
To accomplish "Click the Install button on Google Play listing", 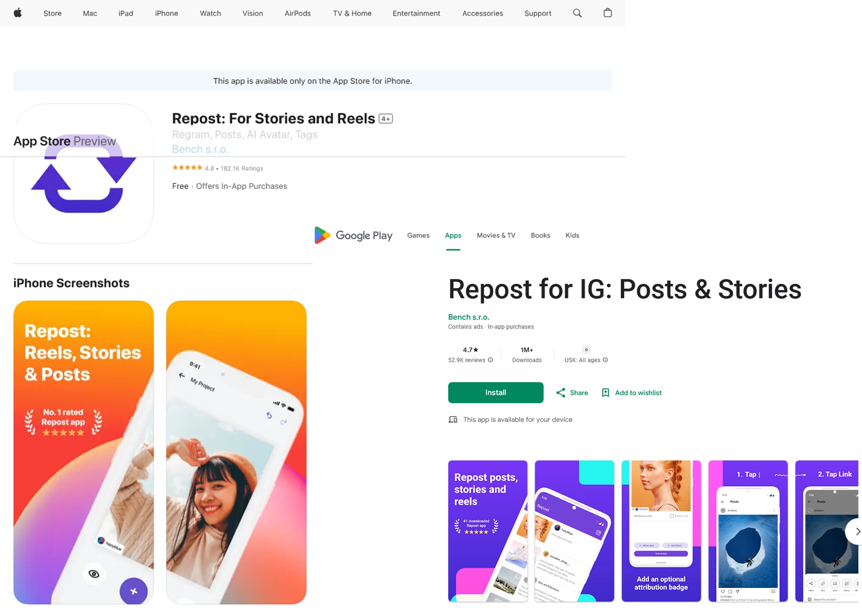I will pos(495,393).
